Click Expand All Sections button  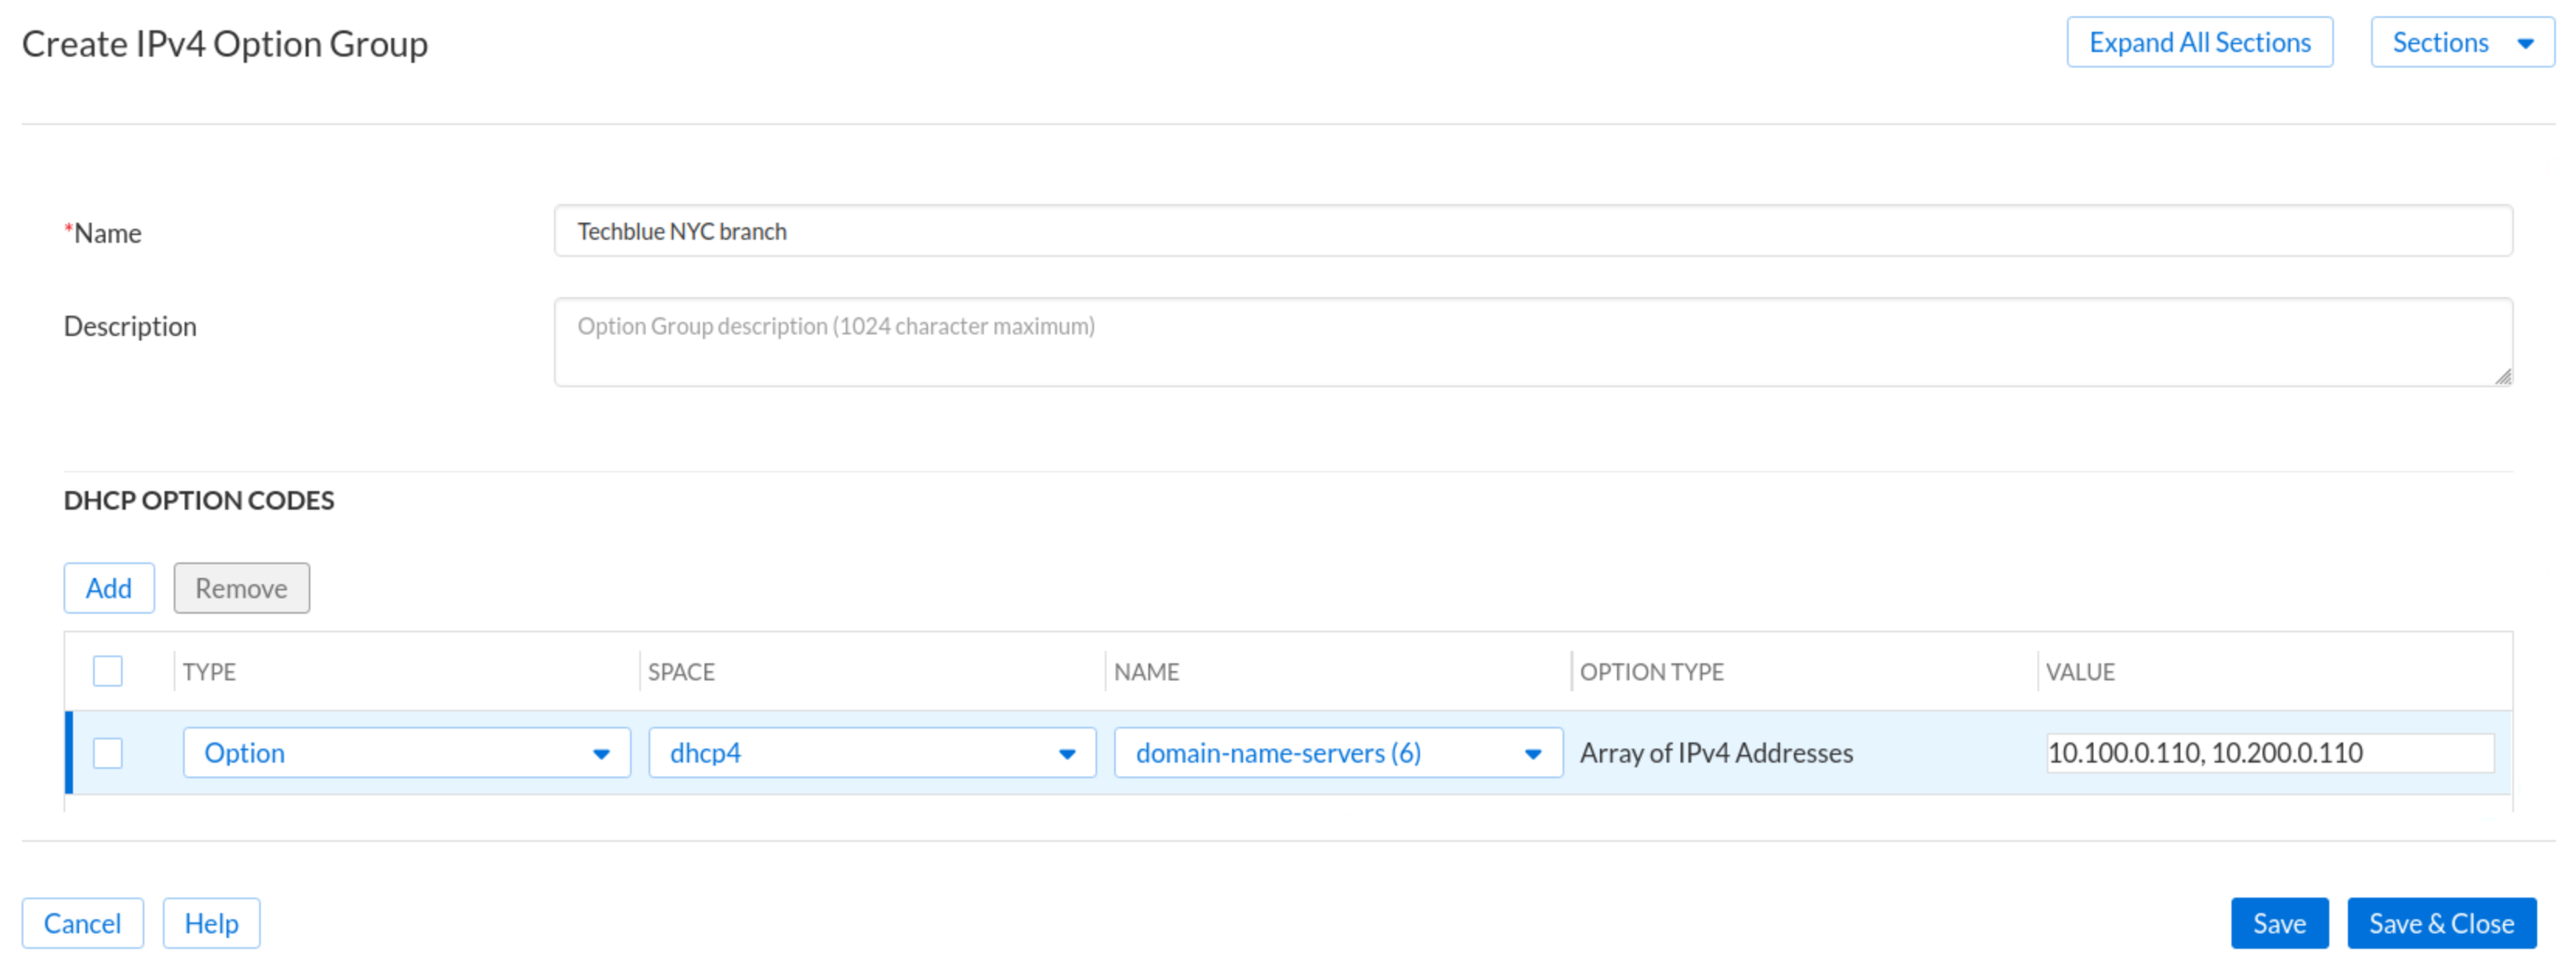pos(2199,43)
